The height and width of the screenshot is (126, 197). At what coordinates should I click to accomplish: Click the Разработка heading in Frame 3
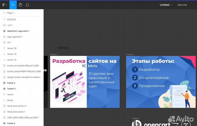pos(69,61)
